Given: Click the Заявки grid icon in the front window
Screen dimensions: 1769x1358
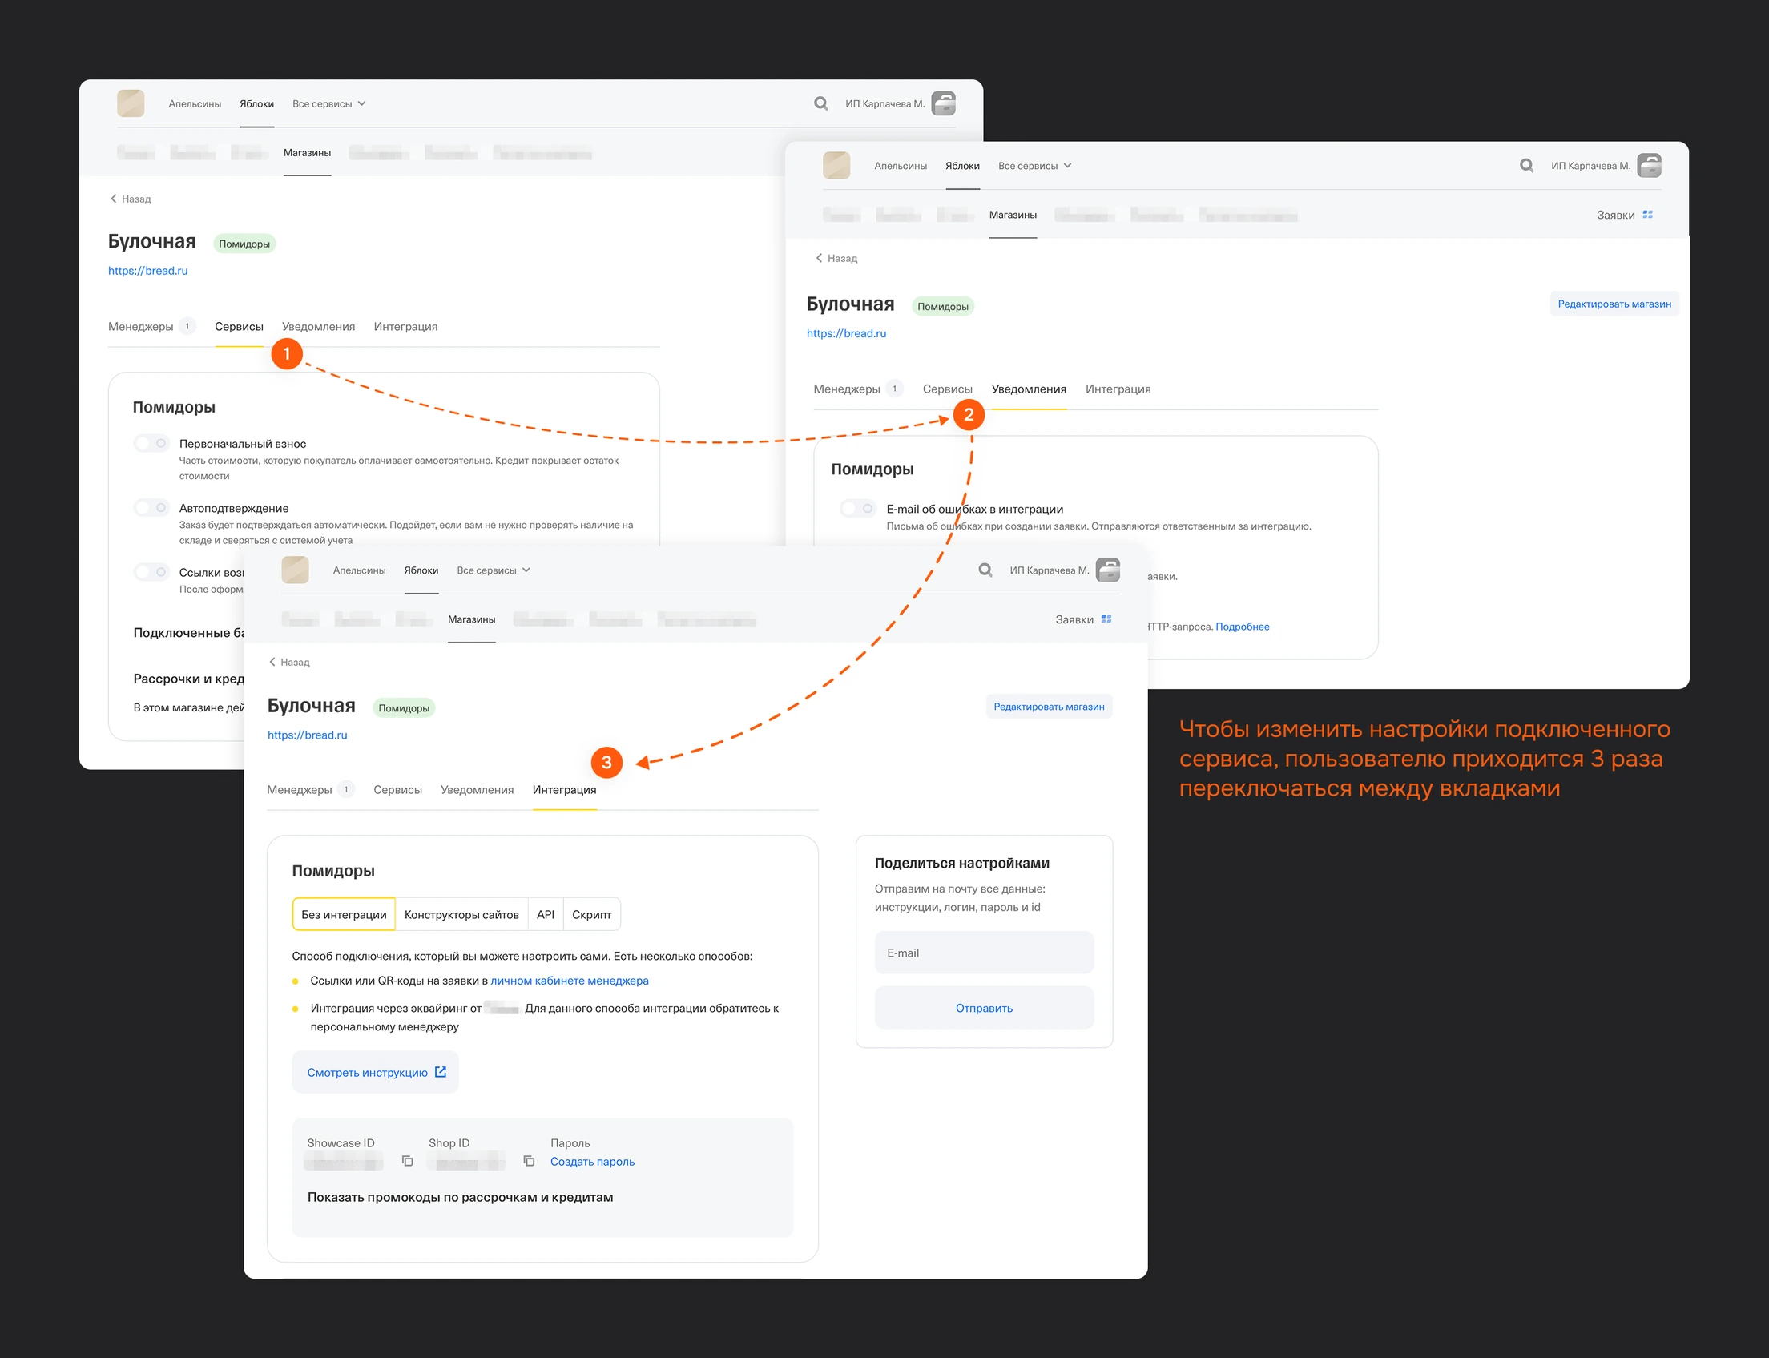Looking at the screenshot, I should pos(1106,619).
